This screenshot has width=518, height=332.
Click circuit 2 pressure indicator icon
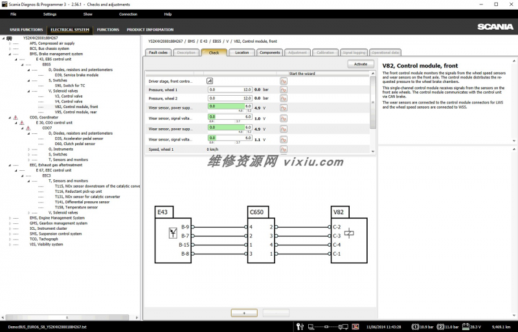440,327
